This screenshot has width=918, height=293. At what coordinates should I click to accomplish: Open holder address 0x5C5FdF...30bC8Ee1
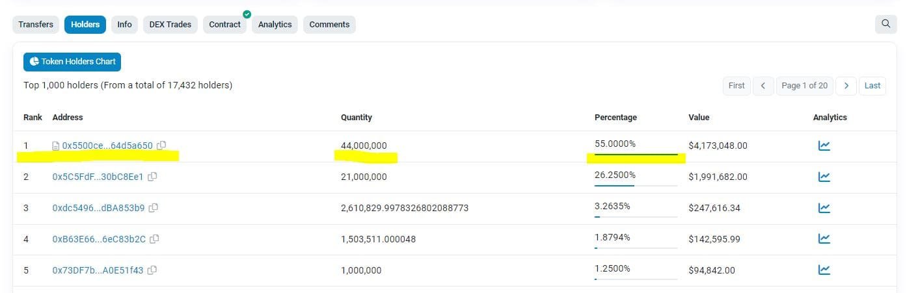point(98,177)
